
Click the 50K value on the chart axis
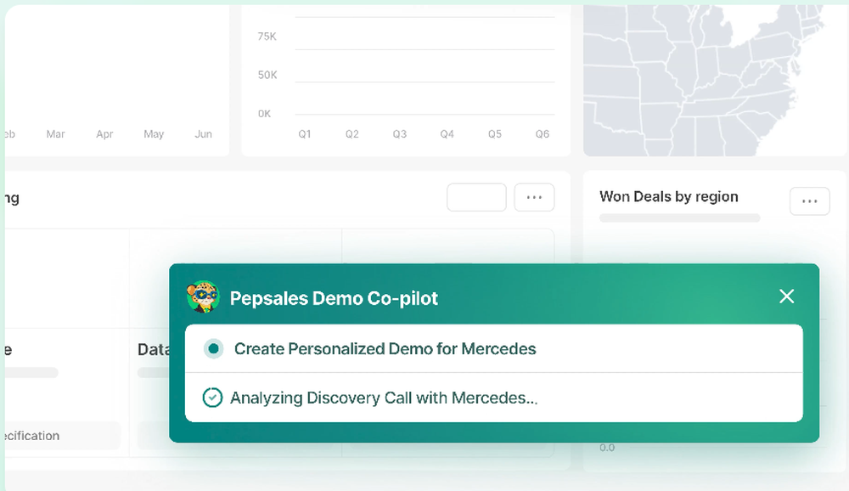pyautogui.click(x=267, y=75)
